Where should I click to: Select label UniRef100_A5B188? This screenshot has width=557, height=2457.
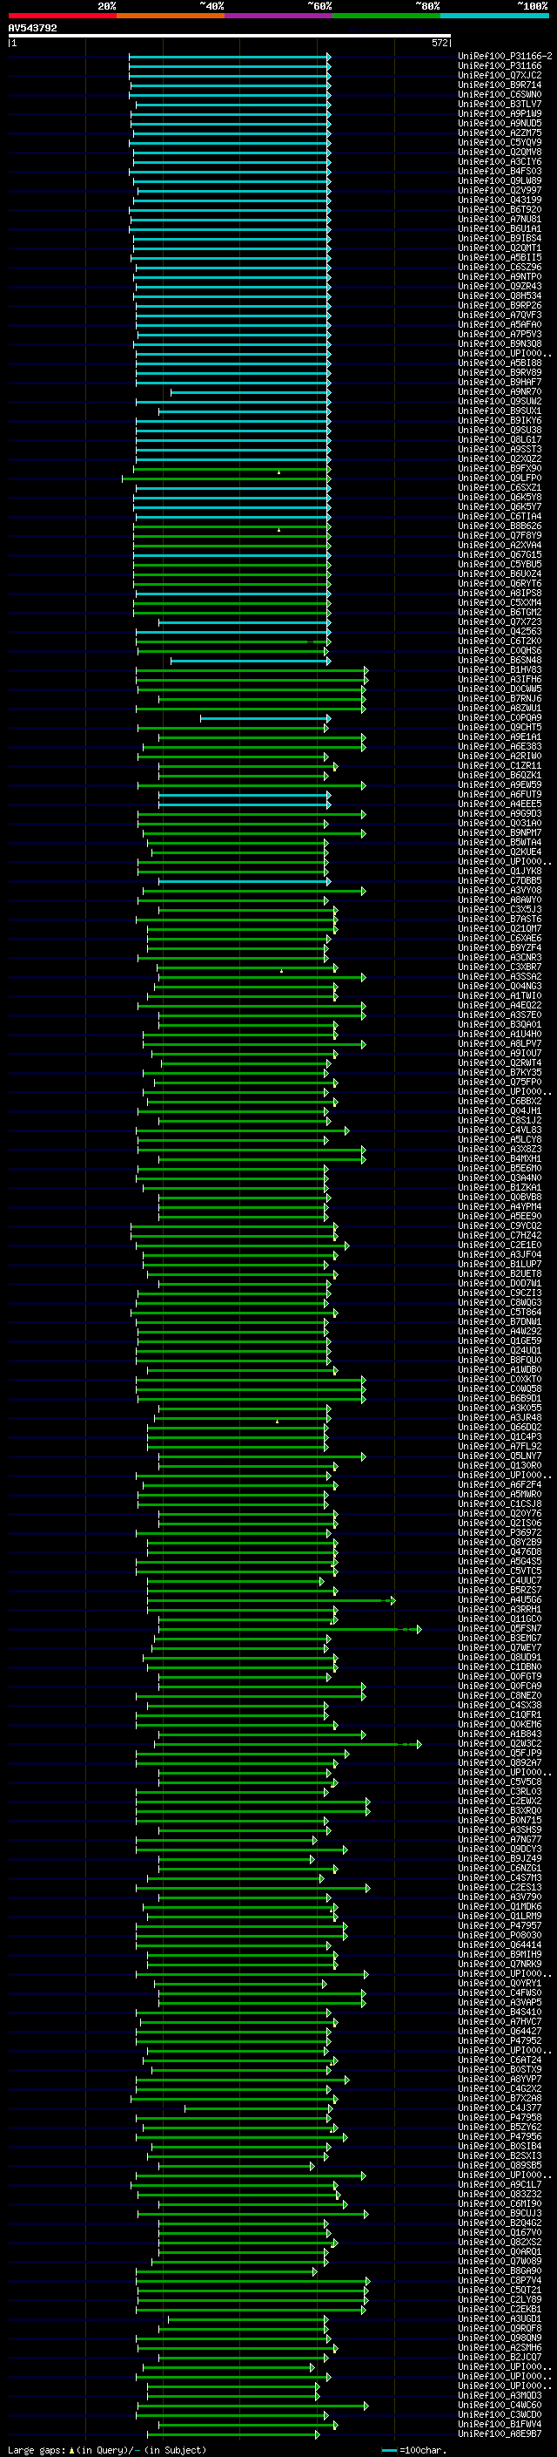[x=500, y=363]
